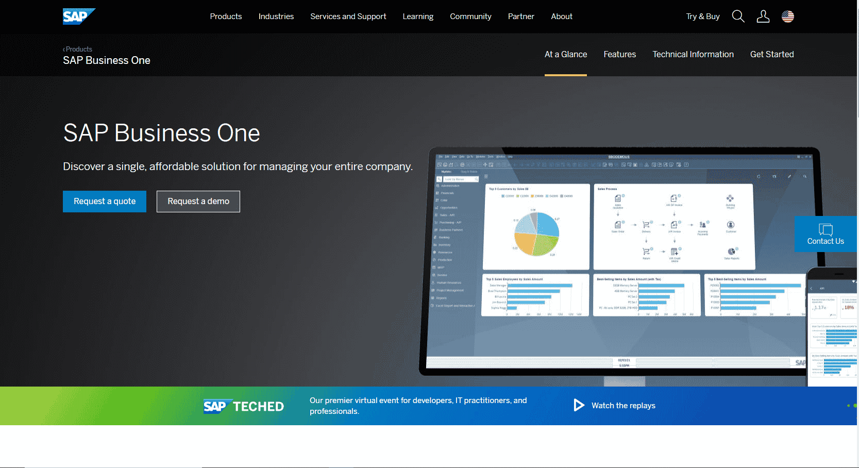This screenshot has height=468, width=859.
Task: Click Try & Buy link
Action: (703, 16)
